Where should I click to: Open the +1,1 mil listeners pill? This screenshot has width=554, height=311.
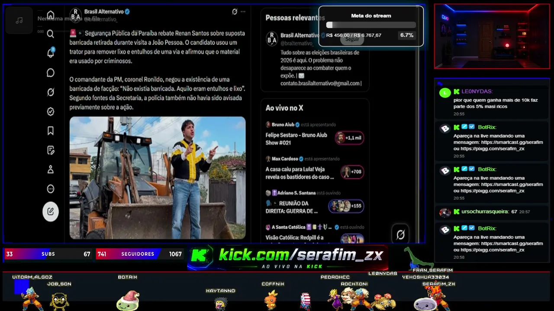349,138
